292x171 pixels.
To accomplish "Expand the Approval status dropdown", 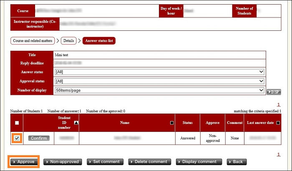I will click(159, 81).
